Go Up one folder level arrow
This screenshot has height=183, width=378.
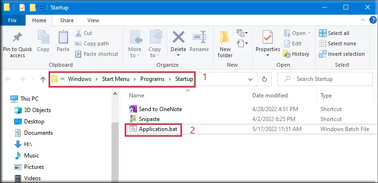click(43, 79)
